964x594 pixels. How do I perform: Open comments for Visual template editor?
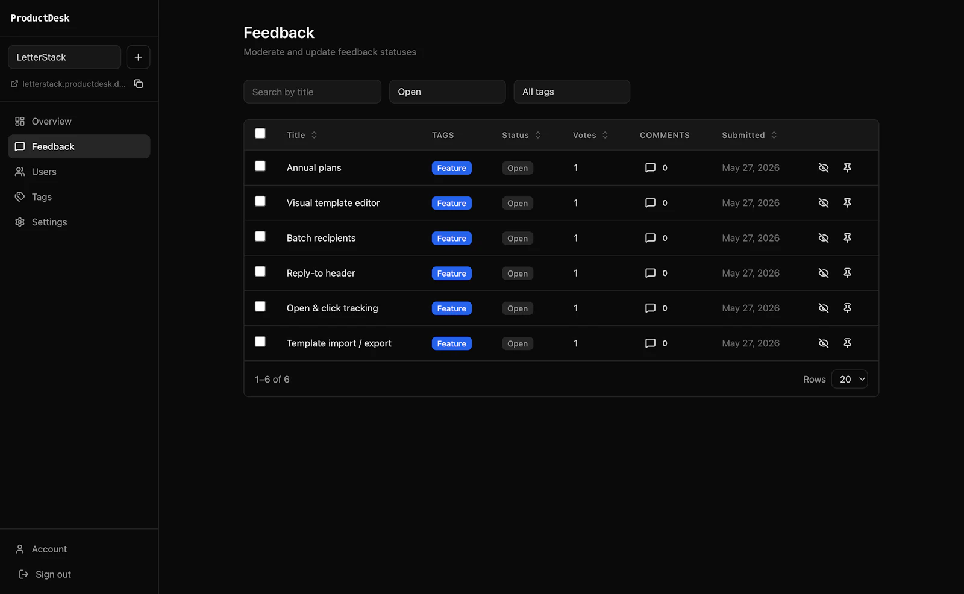(x=656, y=202)
